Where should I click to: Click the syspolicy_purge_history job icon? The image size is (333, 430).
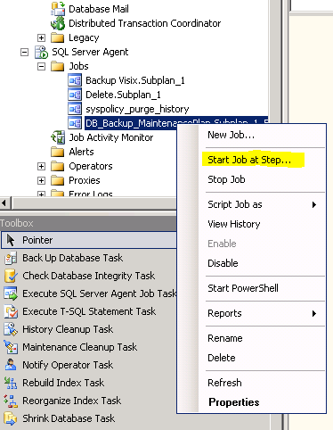(x=75, y=109)
